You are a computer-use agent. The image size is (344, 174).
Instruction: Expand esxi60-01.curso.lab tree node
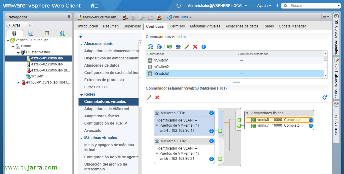click(18, 83)
